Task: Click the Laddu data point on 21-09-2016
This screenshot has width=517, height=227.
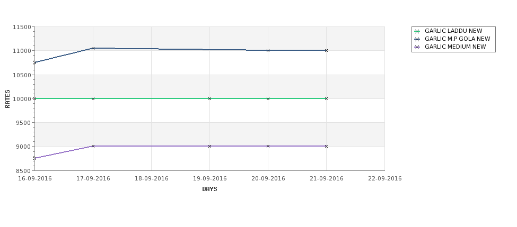Action: (327, 99)
